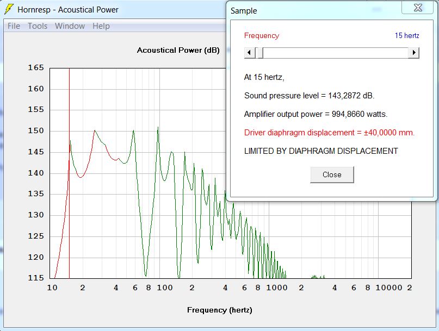
Task: Click the Hornresp lightning bolt icon
Action: point(9,9)
